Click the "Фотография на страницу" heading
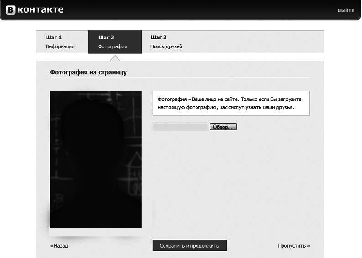The width and height of the screenshot is (362, 258). [x=88, y=73]
